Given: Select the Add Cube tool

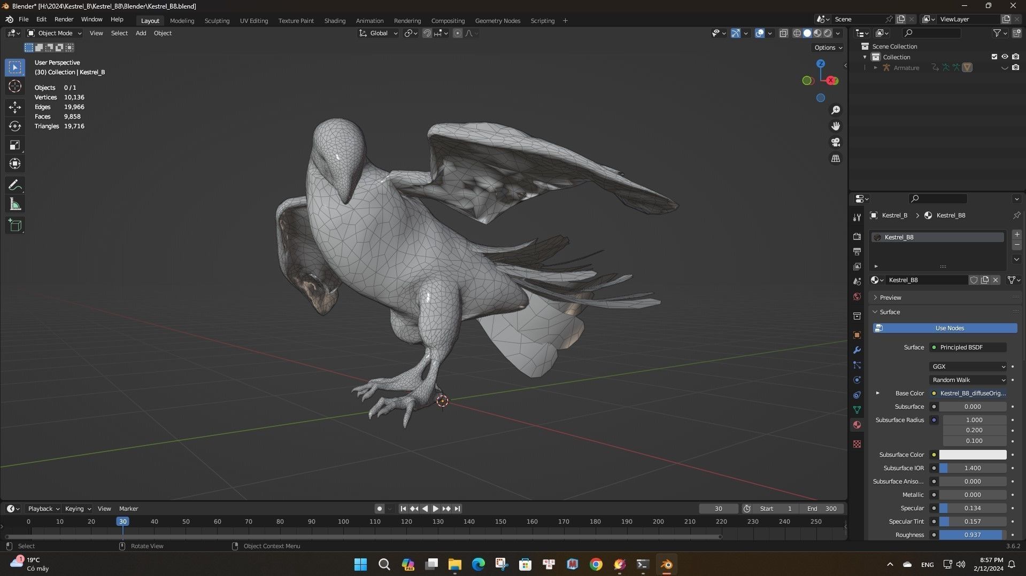Looking at the screenshot, I should pyautogui.click(x=15, y=225).
